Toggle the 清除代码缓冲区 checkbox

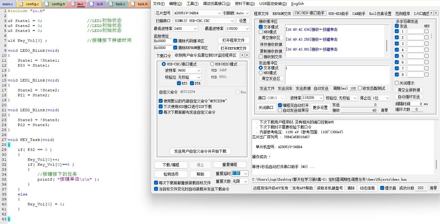175,41
